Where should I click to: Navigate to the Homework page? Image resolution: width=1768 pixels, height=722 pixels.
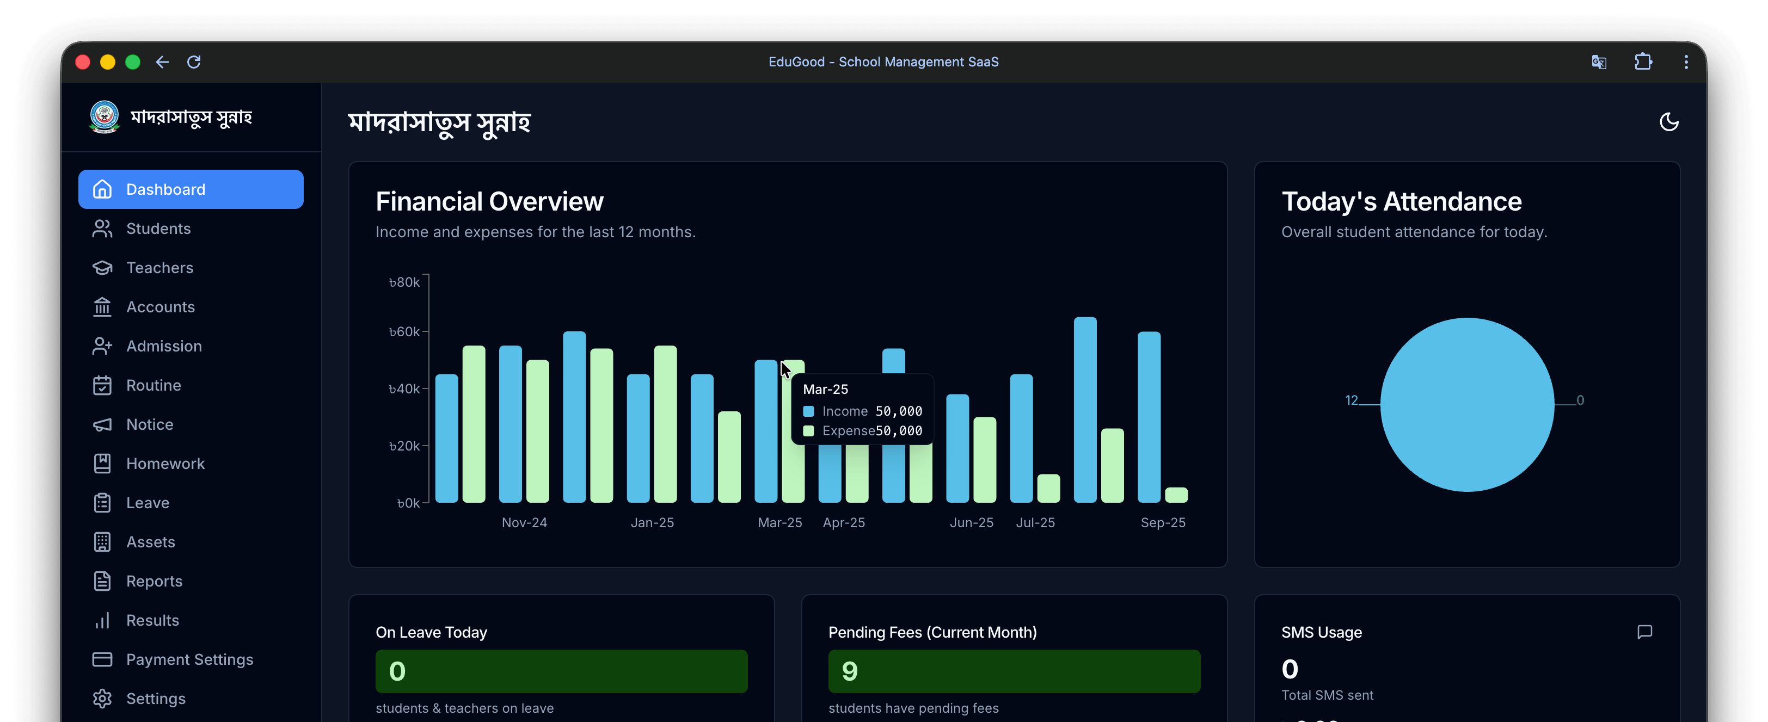pos(165,463)
